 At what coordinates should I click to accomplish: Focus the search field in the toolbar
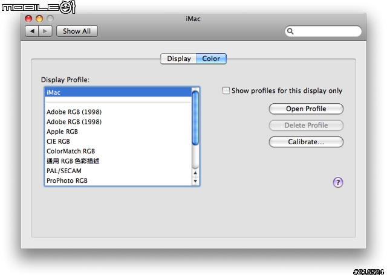click(x=323, y=31)
